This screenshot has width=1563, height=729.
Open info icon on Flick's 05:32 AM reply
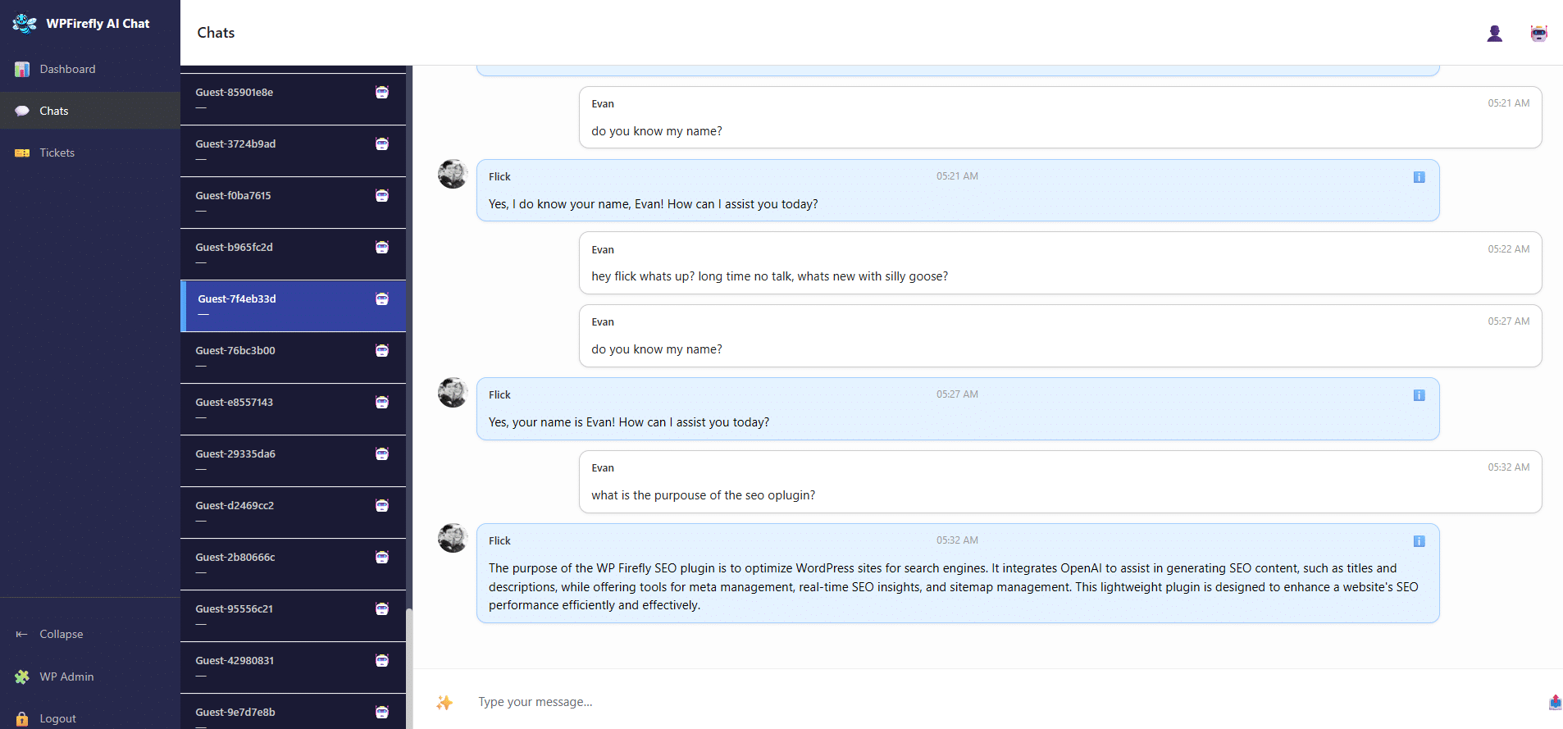point(1419,541)
